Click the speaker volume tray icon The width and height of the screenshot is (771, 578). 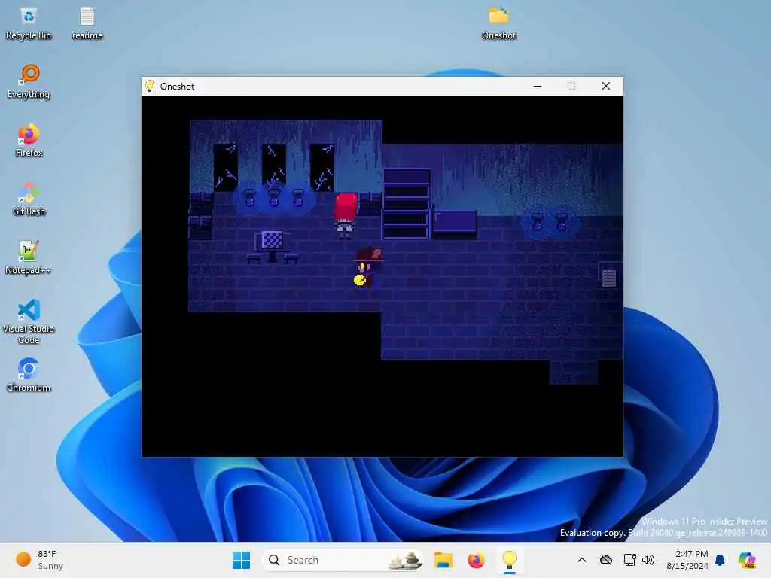[x=648, y=560]
